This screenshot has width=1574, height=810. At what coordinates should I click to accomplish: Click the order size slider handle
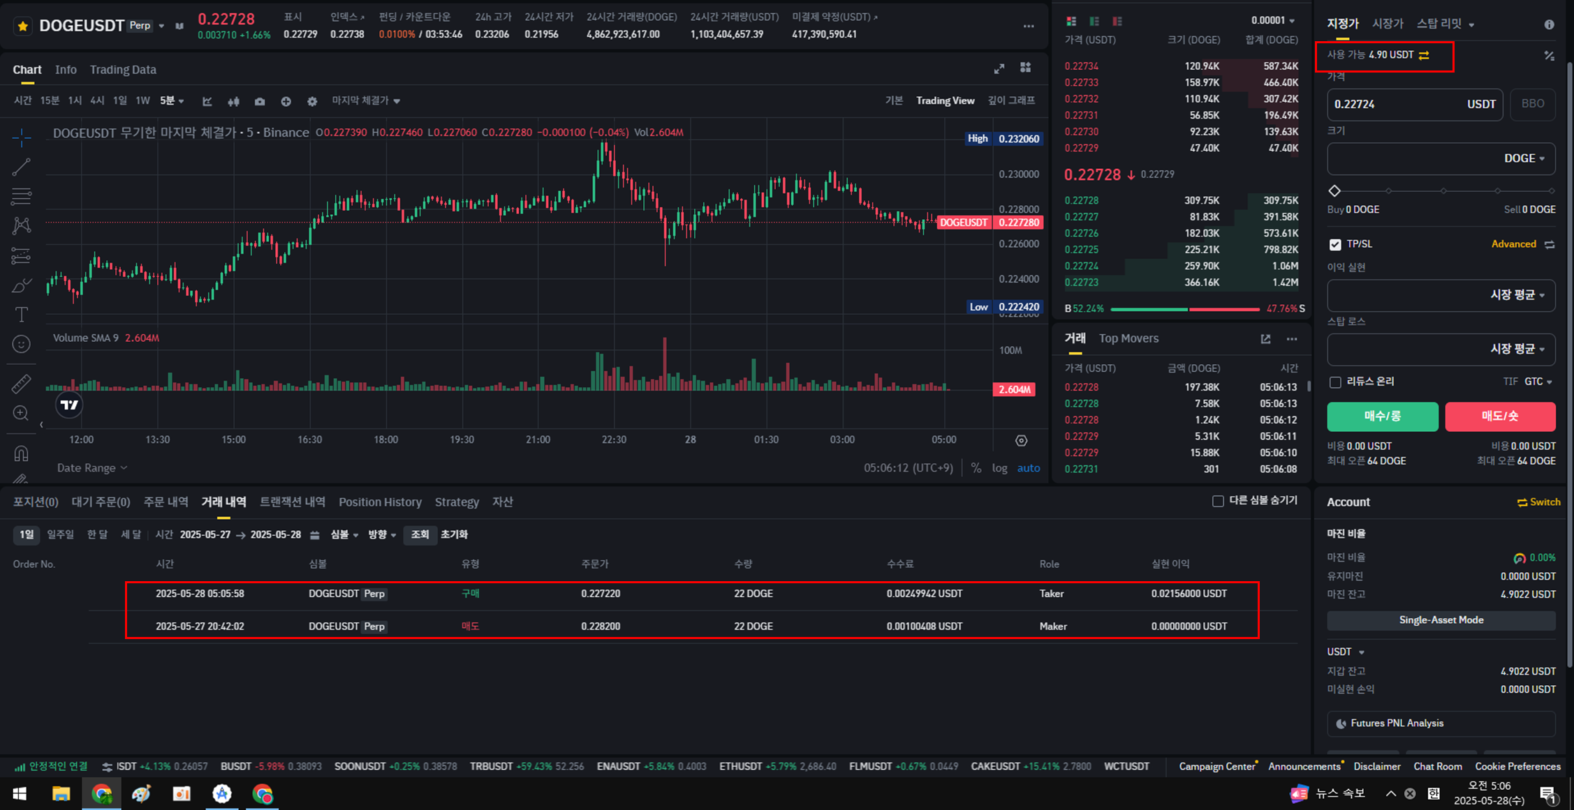(1334, 190)
